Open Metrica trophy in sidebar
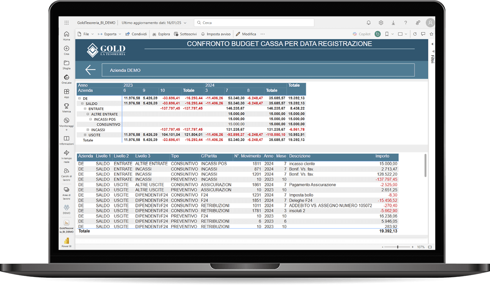Image resolution: width=490 pixels, height=285 pixels. click(67, 108)
